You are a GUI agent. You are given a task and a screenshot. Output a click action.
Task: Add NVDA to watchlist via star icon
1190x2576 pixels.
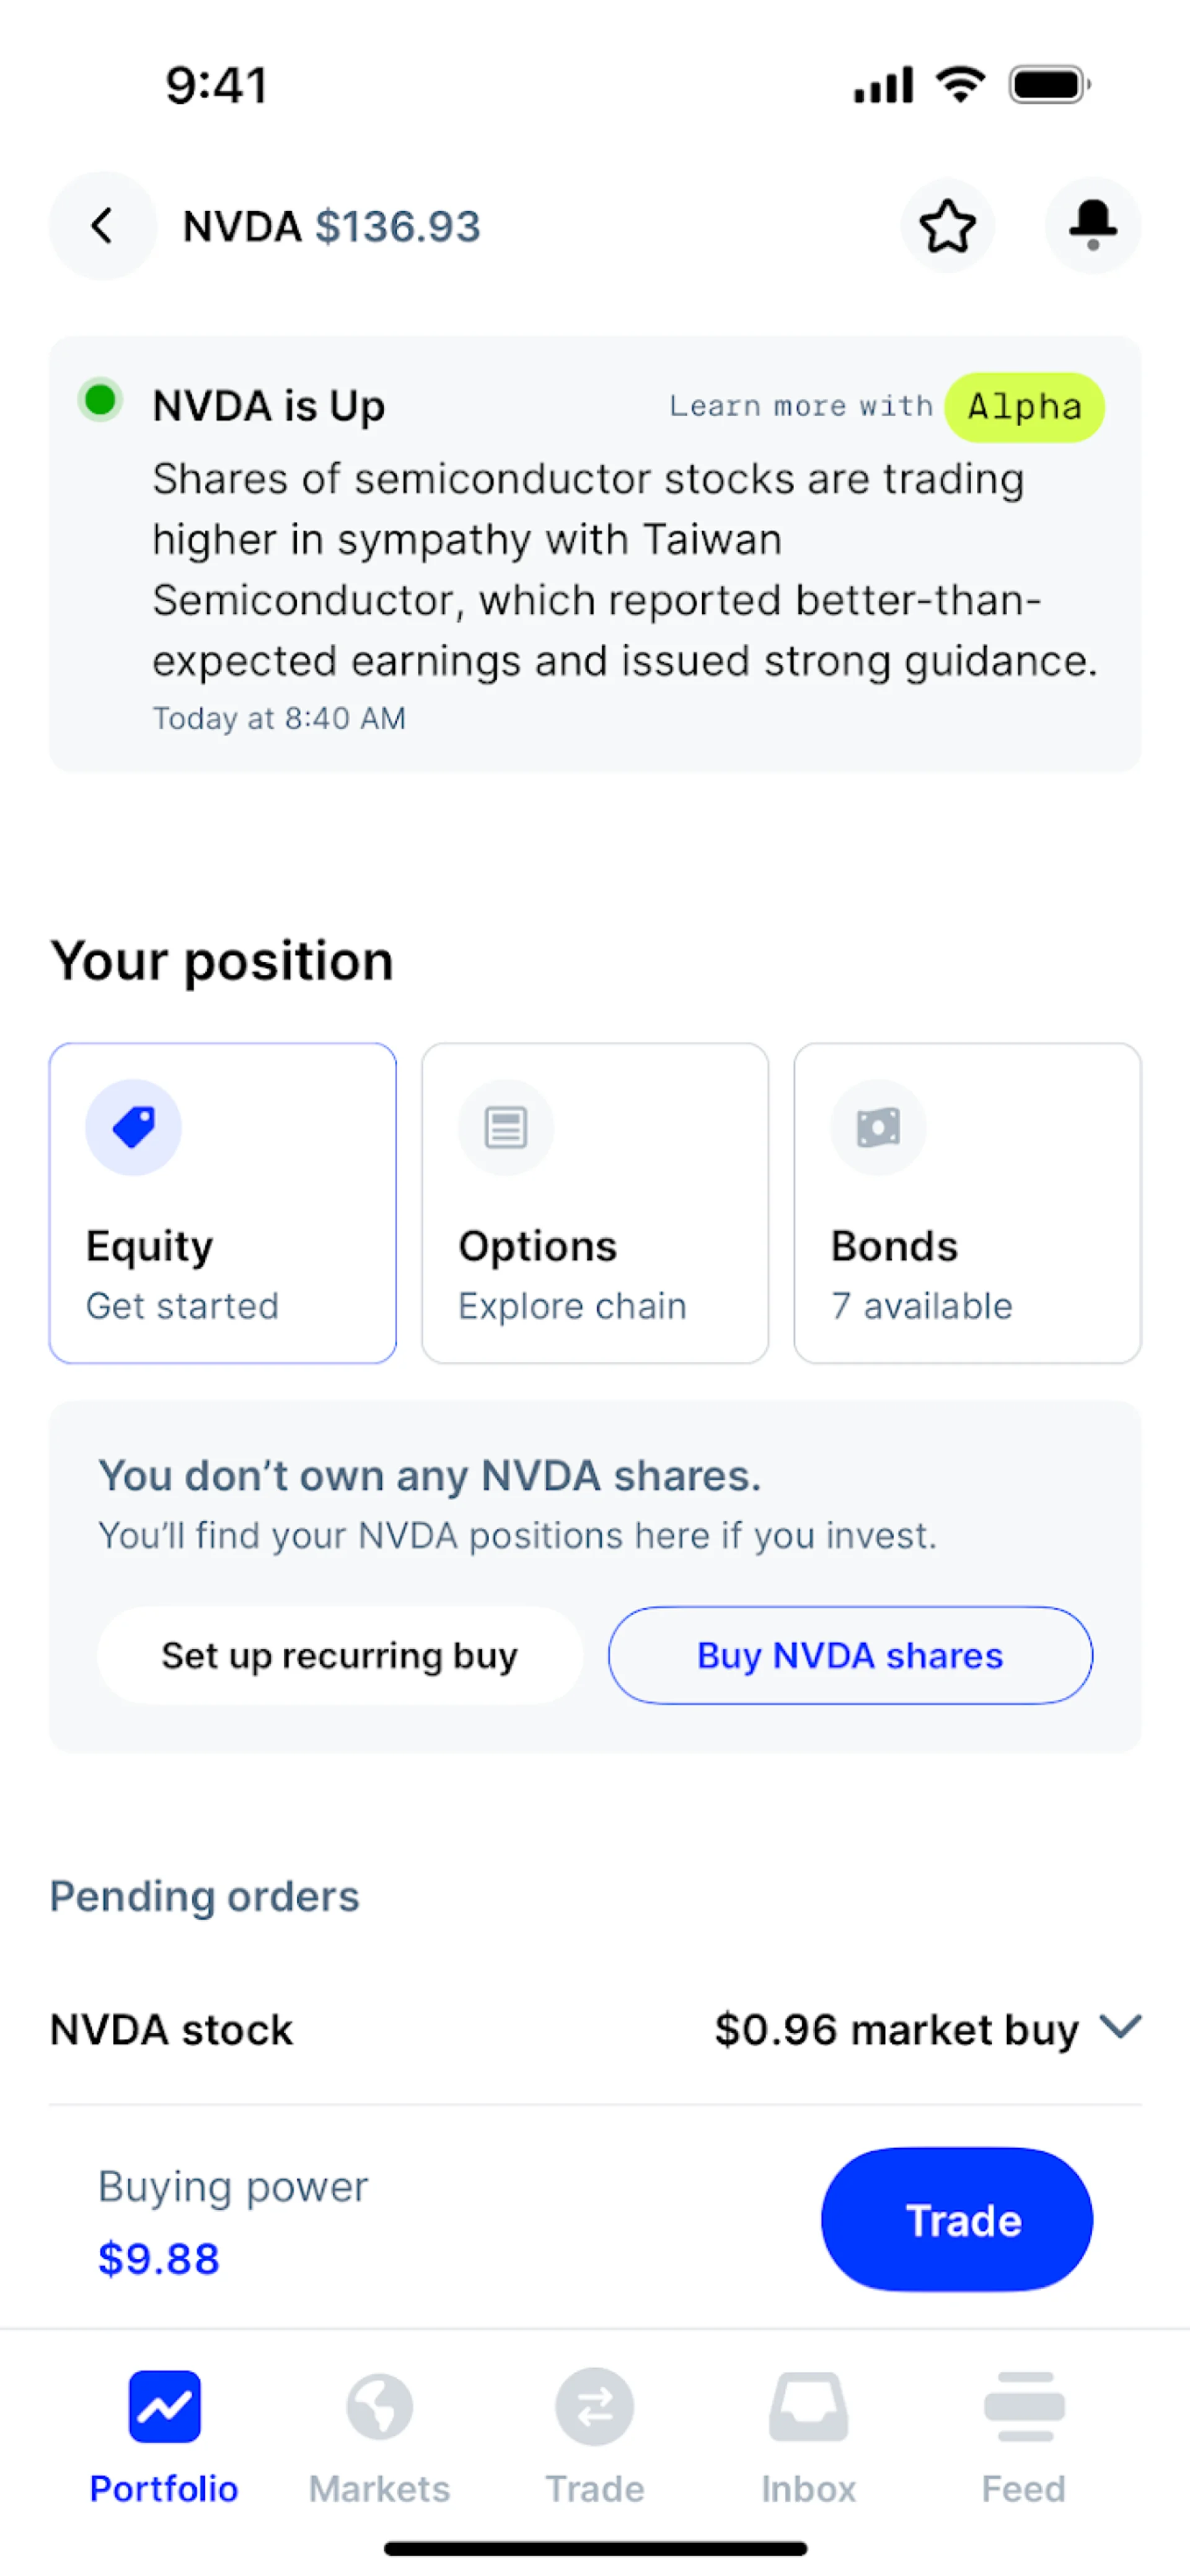tap(946, 226)
